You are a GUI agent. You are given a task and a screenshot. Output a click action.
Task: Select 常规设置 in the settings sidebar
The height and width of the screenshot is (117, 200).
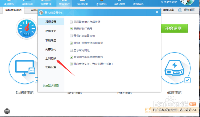51,22
